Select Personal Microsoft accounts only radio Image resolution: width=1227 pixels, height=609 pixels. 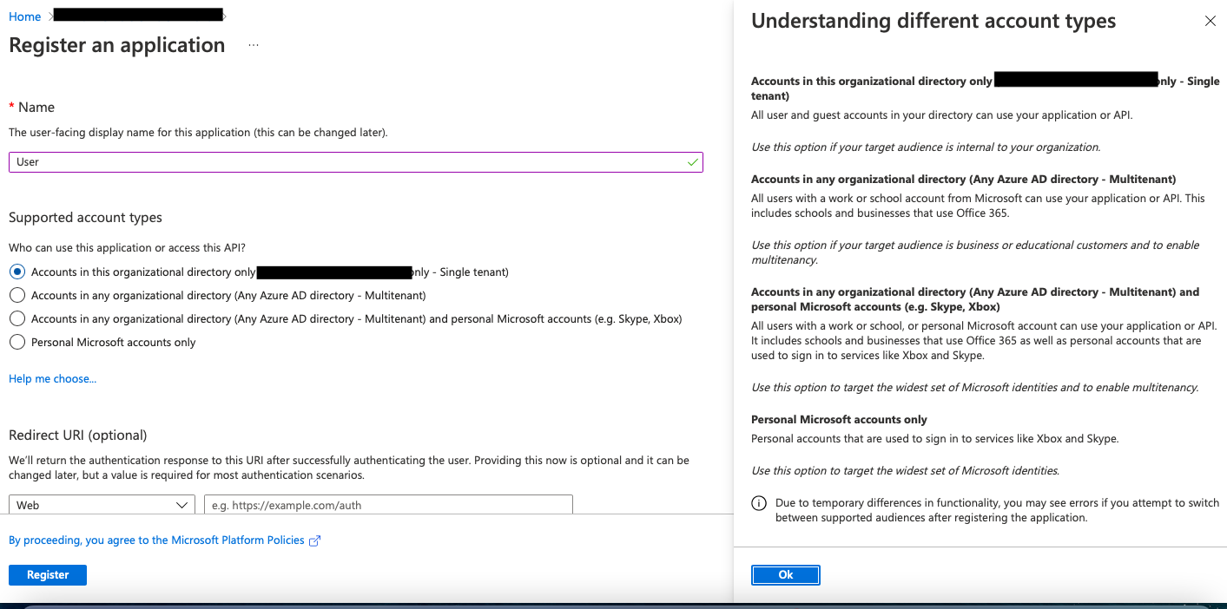coord(17,342)
